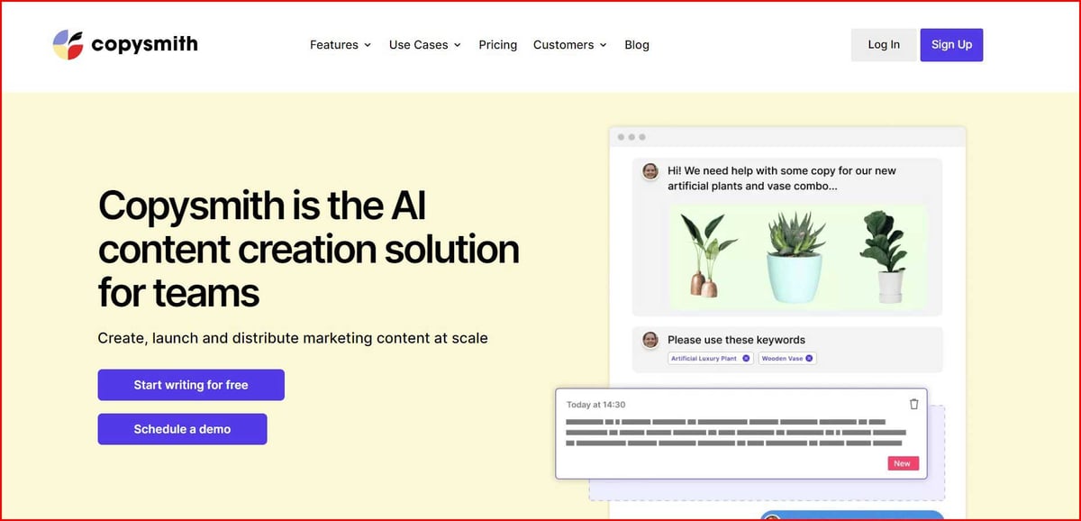Click the avatar beside "Please use these keywords"
This screenshot has height=521, width=1081.
tap(650, 340)
